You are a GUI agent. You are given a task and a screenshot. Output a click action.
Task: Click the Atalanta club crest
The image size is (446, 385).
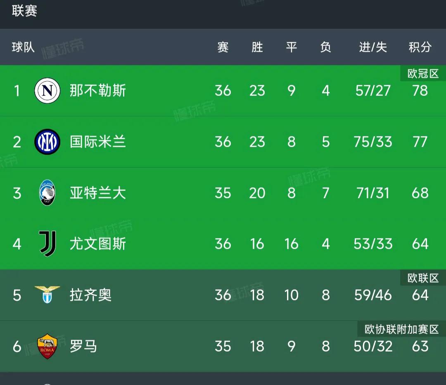(x=47, y=192)
